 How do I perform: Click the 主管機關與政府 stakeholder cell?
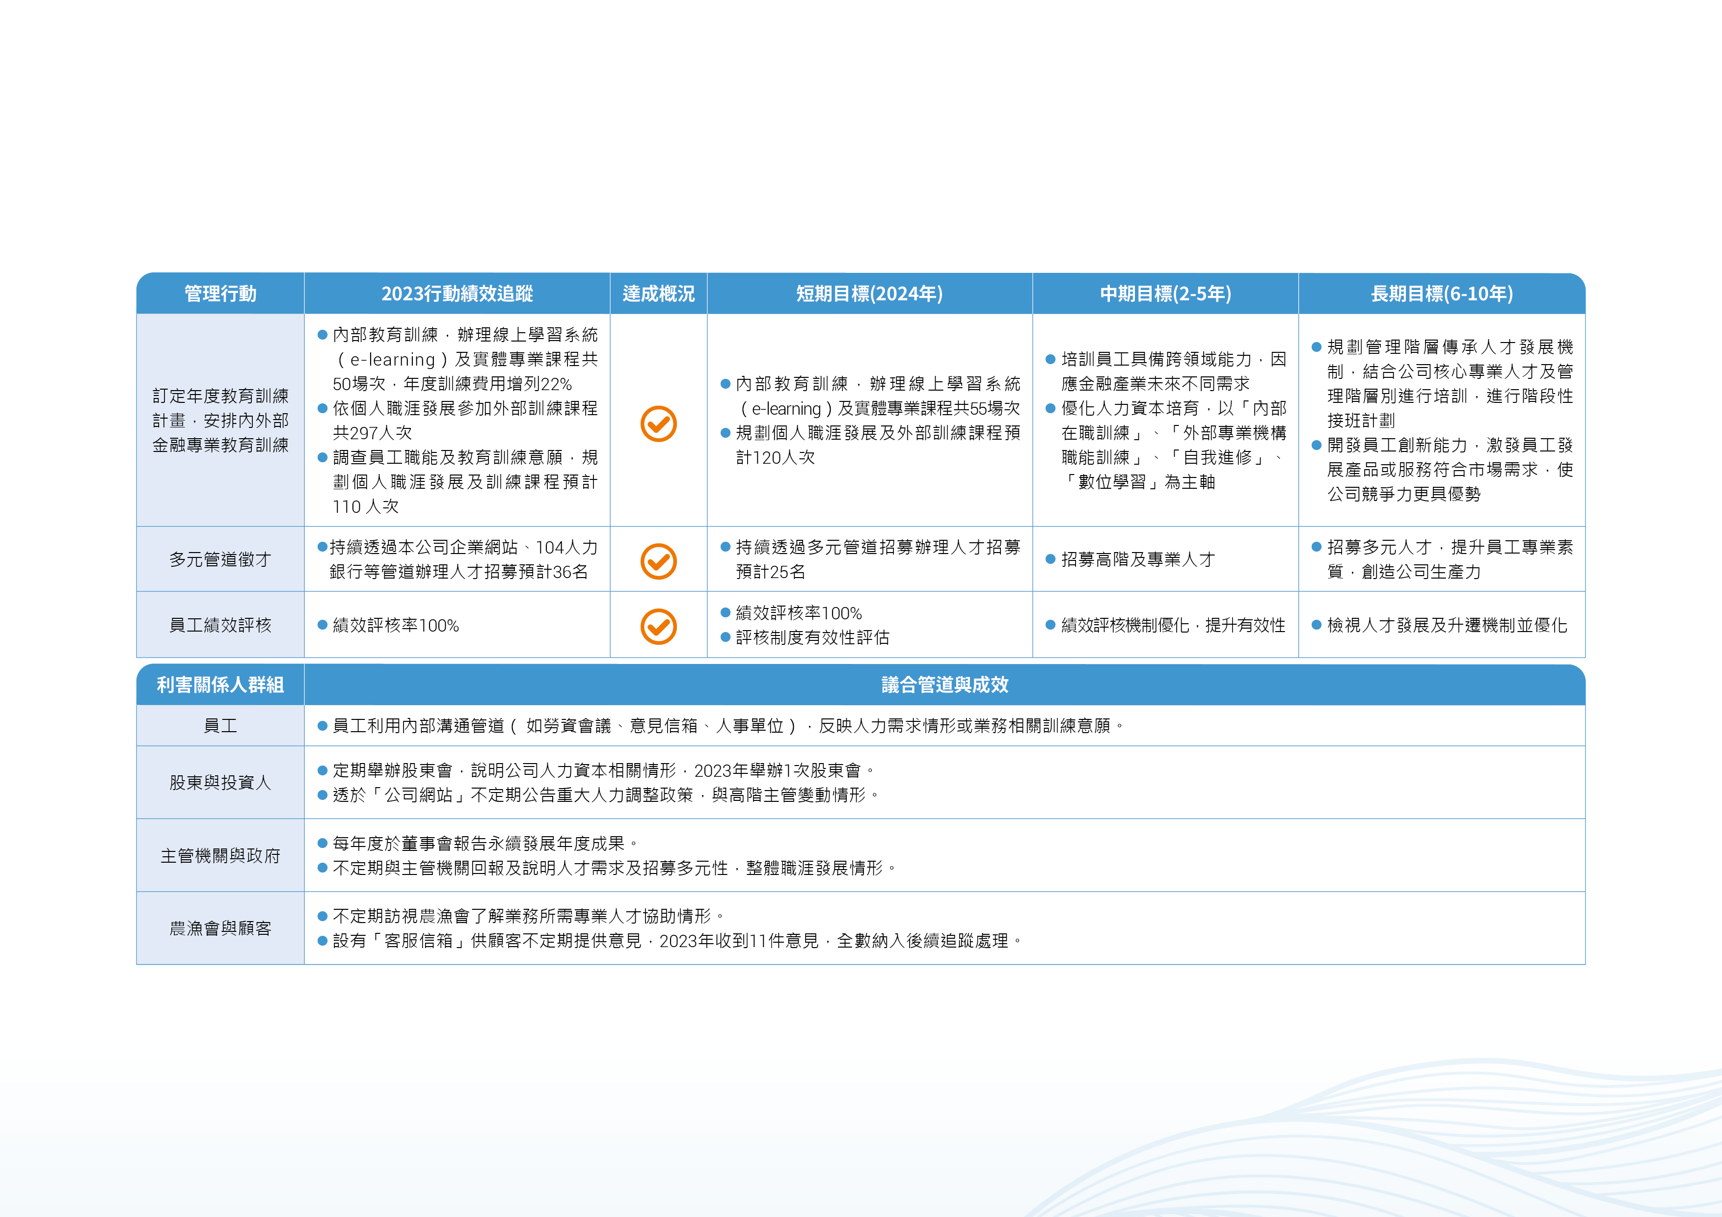click(x=220, y=855)
